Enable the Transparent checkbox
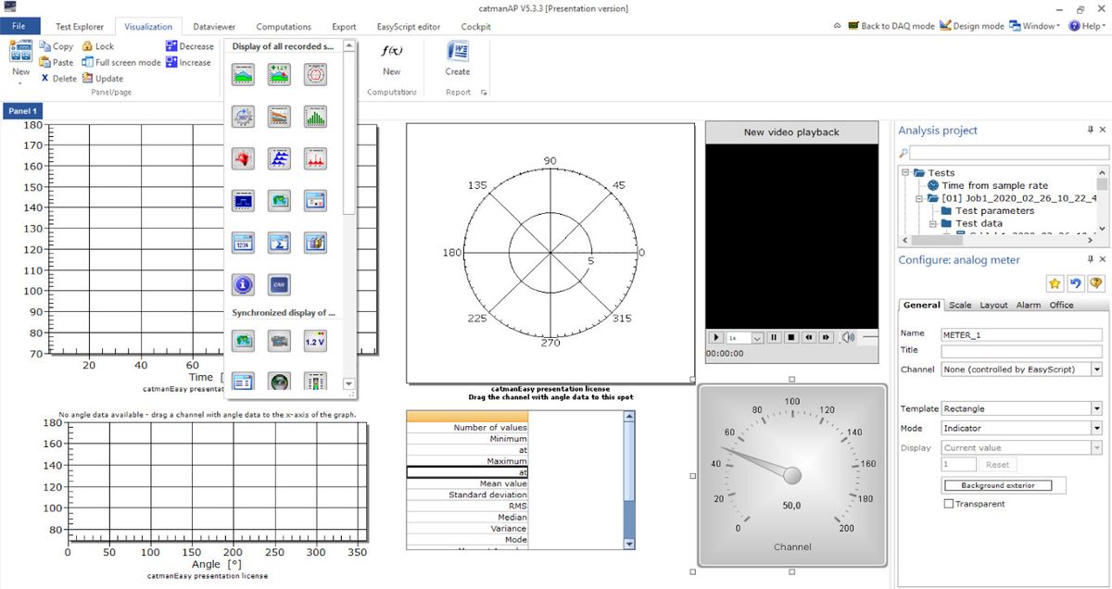 (x=948, y=504)
